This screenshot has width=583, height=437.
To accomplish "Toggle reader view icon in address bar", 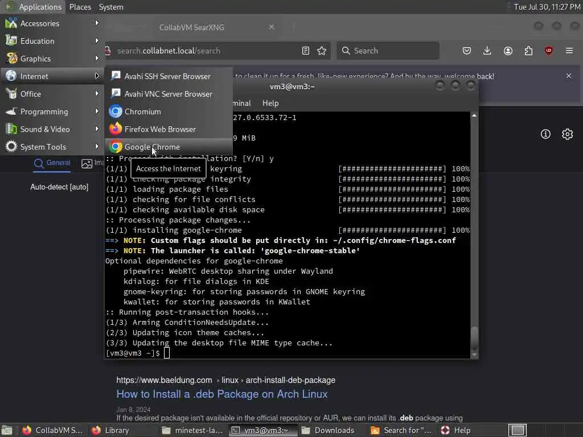I will [306, 51].
